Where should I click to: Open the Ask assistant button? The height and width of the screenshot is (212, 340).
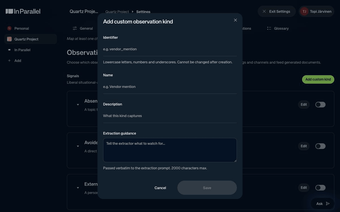coord(323,204)
